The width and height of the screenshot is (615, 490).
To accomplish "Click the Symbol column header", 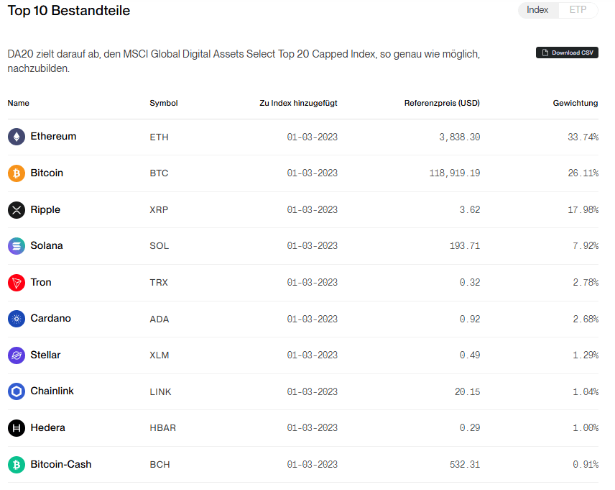I will click(x=164, y=103).
